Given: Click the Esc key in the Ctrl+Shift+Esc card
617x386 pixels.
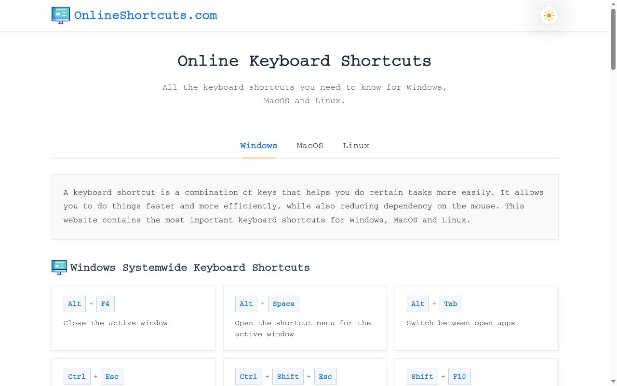Looking at the screenshot, I should pos(325,377).
